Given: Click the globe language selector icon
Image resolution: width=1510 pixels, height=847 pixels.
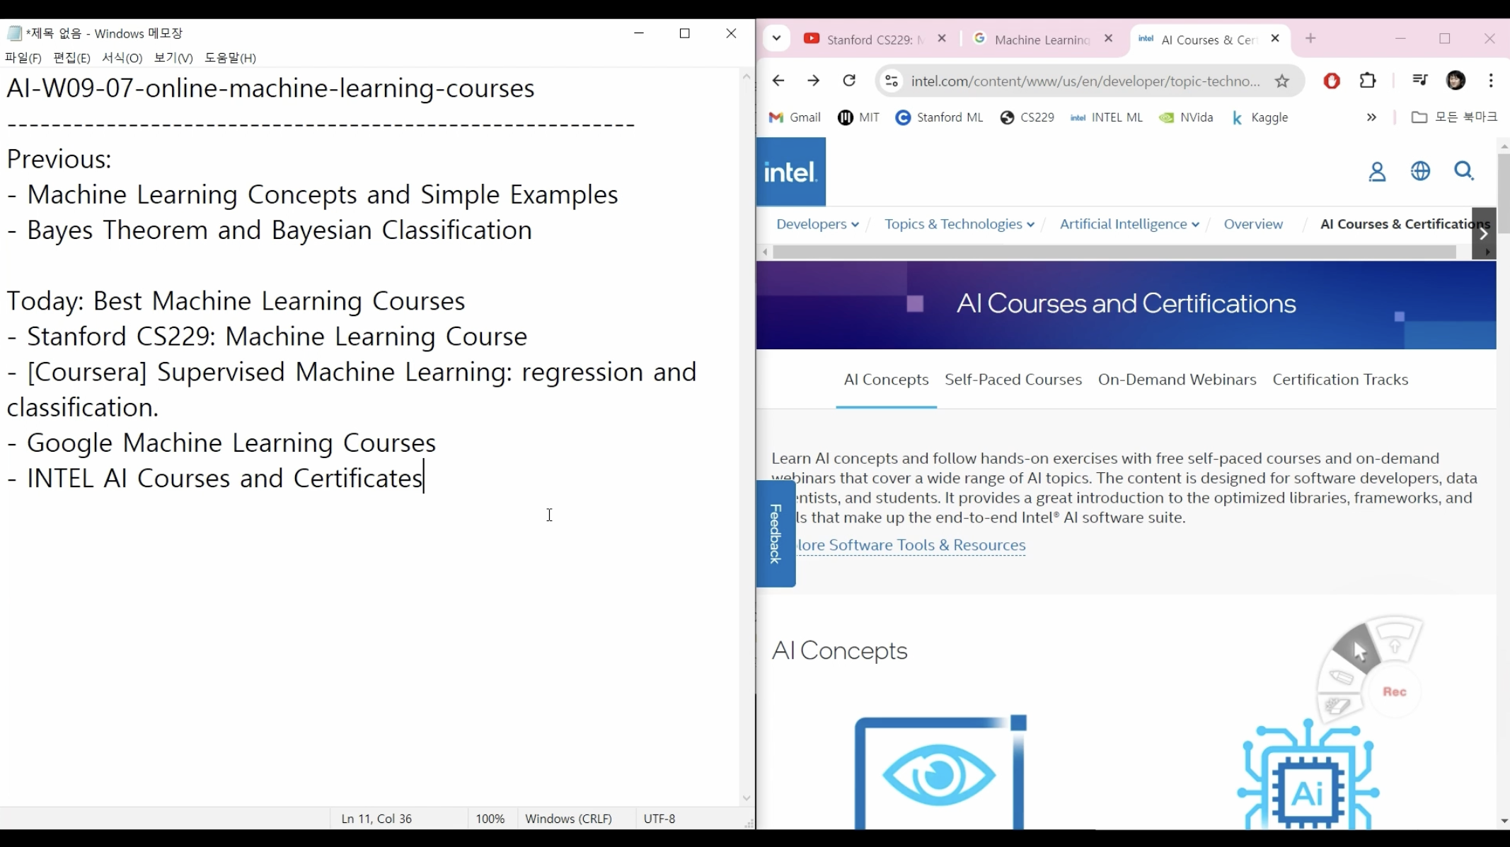Looking at the screenshot, I should (1420, 171).
